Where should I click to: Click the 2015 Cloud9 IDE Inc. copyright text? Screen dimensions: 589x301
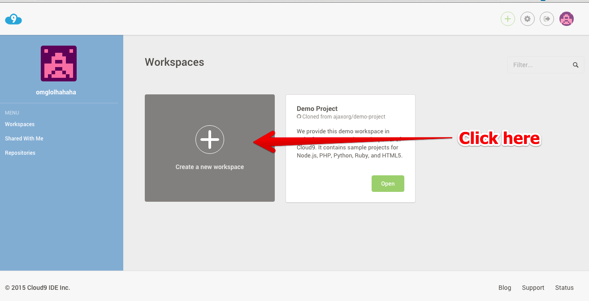coord(38,288)
